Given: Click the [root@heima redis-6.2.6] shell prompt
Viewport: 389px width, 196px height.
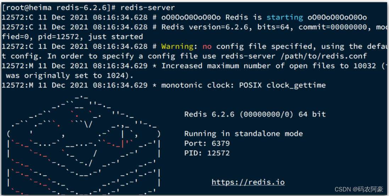Looking at the screenshot, I should click(x=59, y=8).
